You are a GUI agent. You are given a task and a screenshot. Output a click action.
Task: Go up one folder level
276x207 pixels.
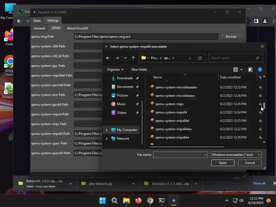coord(133,58)
